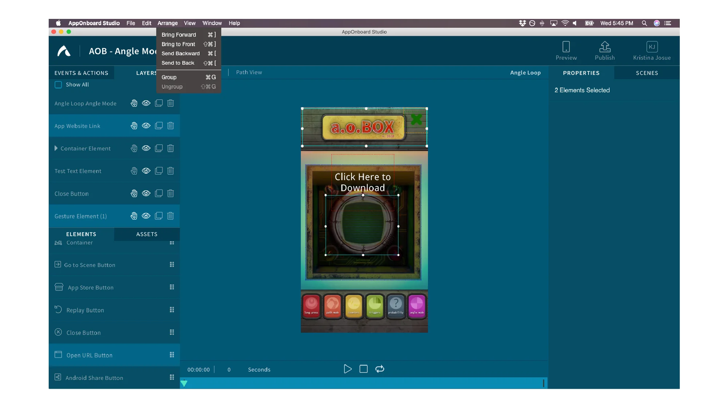Viewport: 727px width, 409px height.
Task: Choose Group from the Arrange menu
Action: point(169,77)
